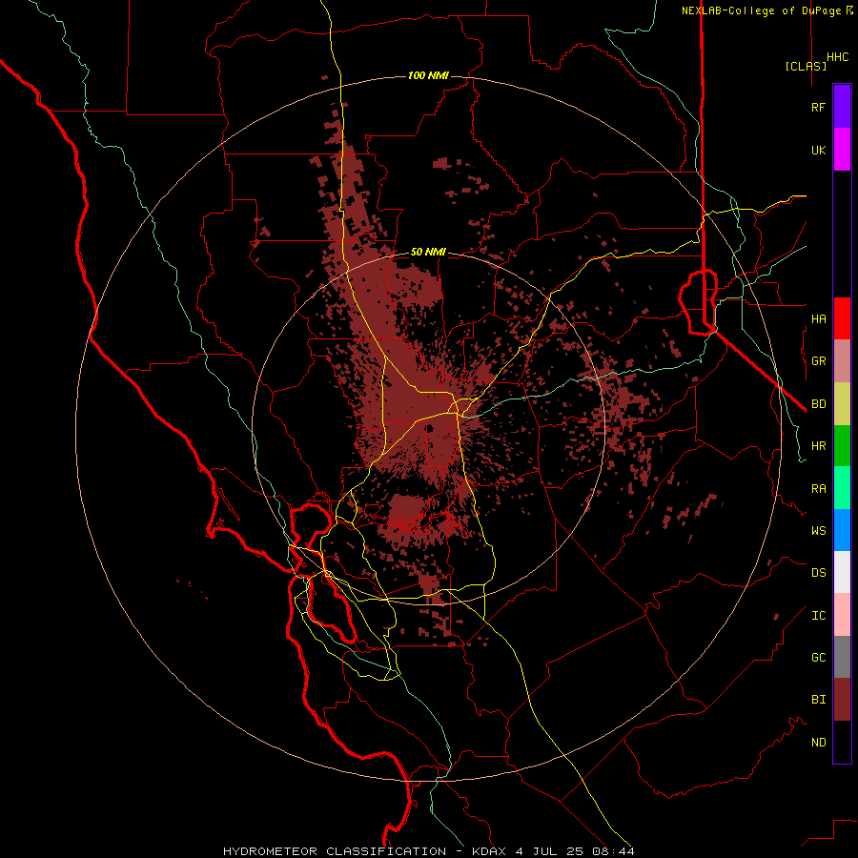This screenshot has width=858, height=858.
Task: Click the RF legend label
Action: (819, 107)
